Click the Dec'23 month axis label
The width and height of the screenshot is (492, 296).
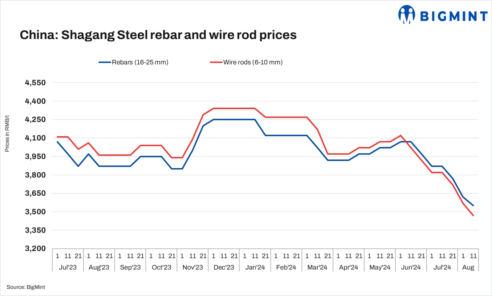224,267
